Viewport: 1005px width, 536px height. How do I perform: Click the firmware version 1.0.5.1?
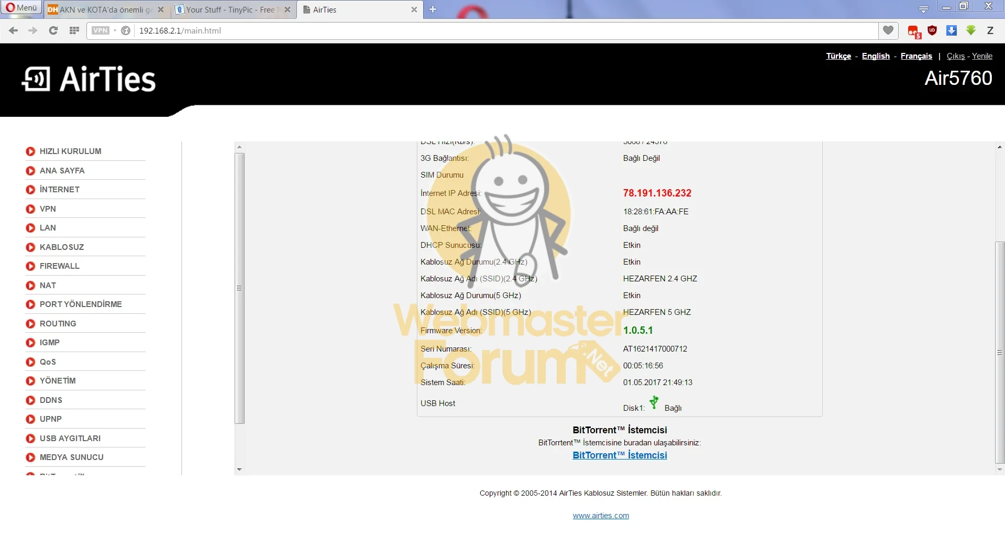point(638,331)
